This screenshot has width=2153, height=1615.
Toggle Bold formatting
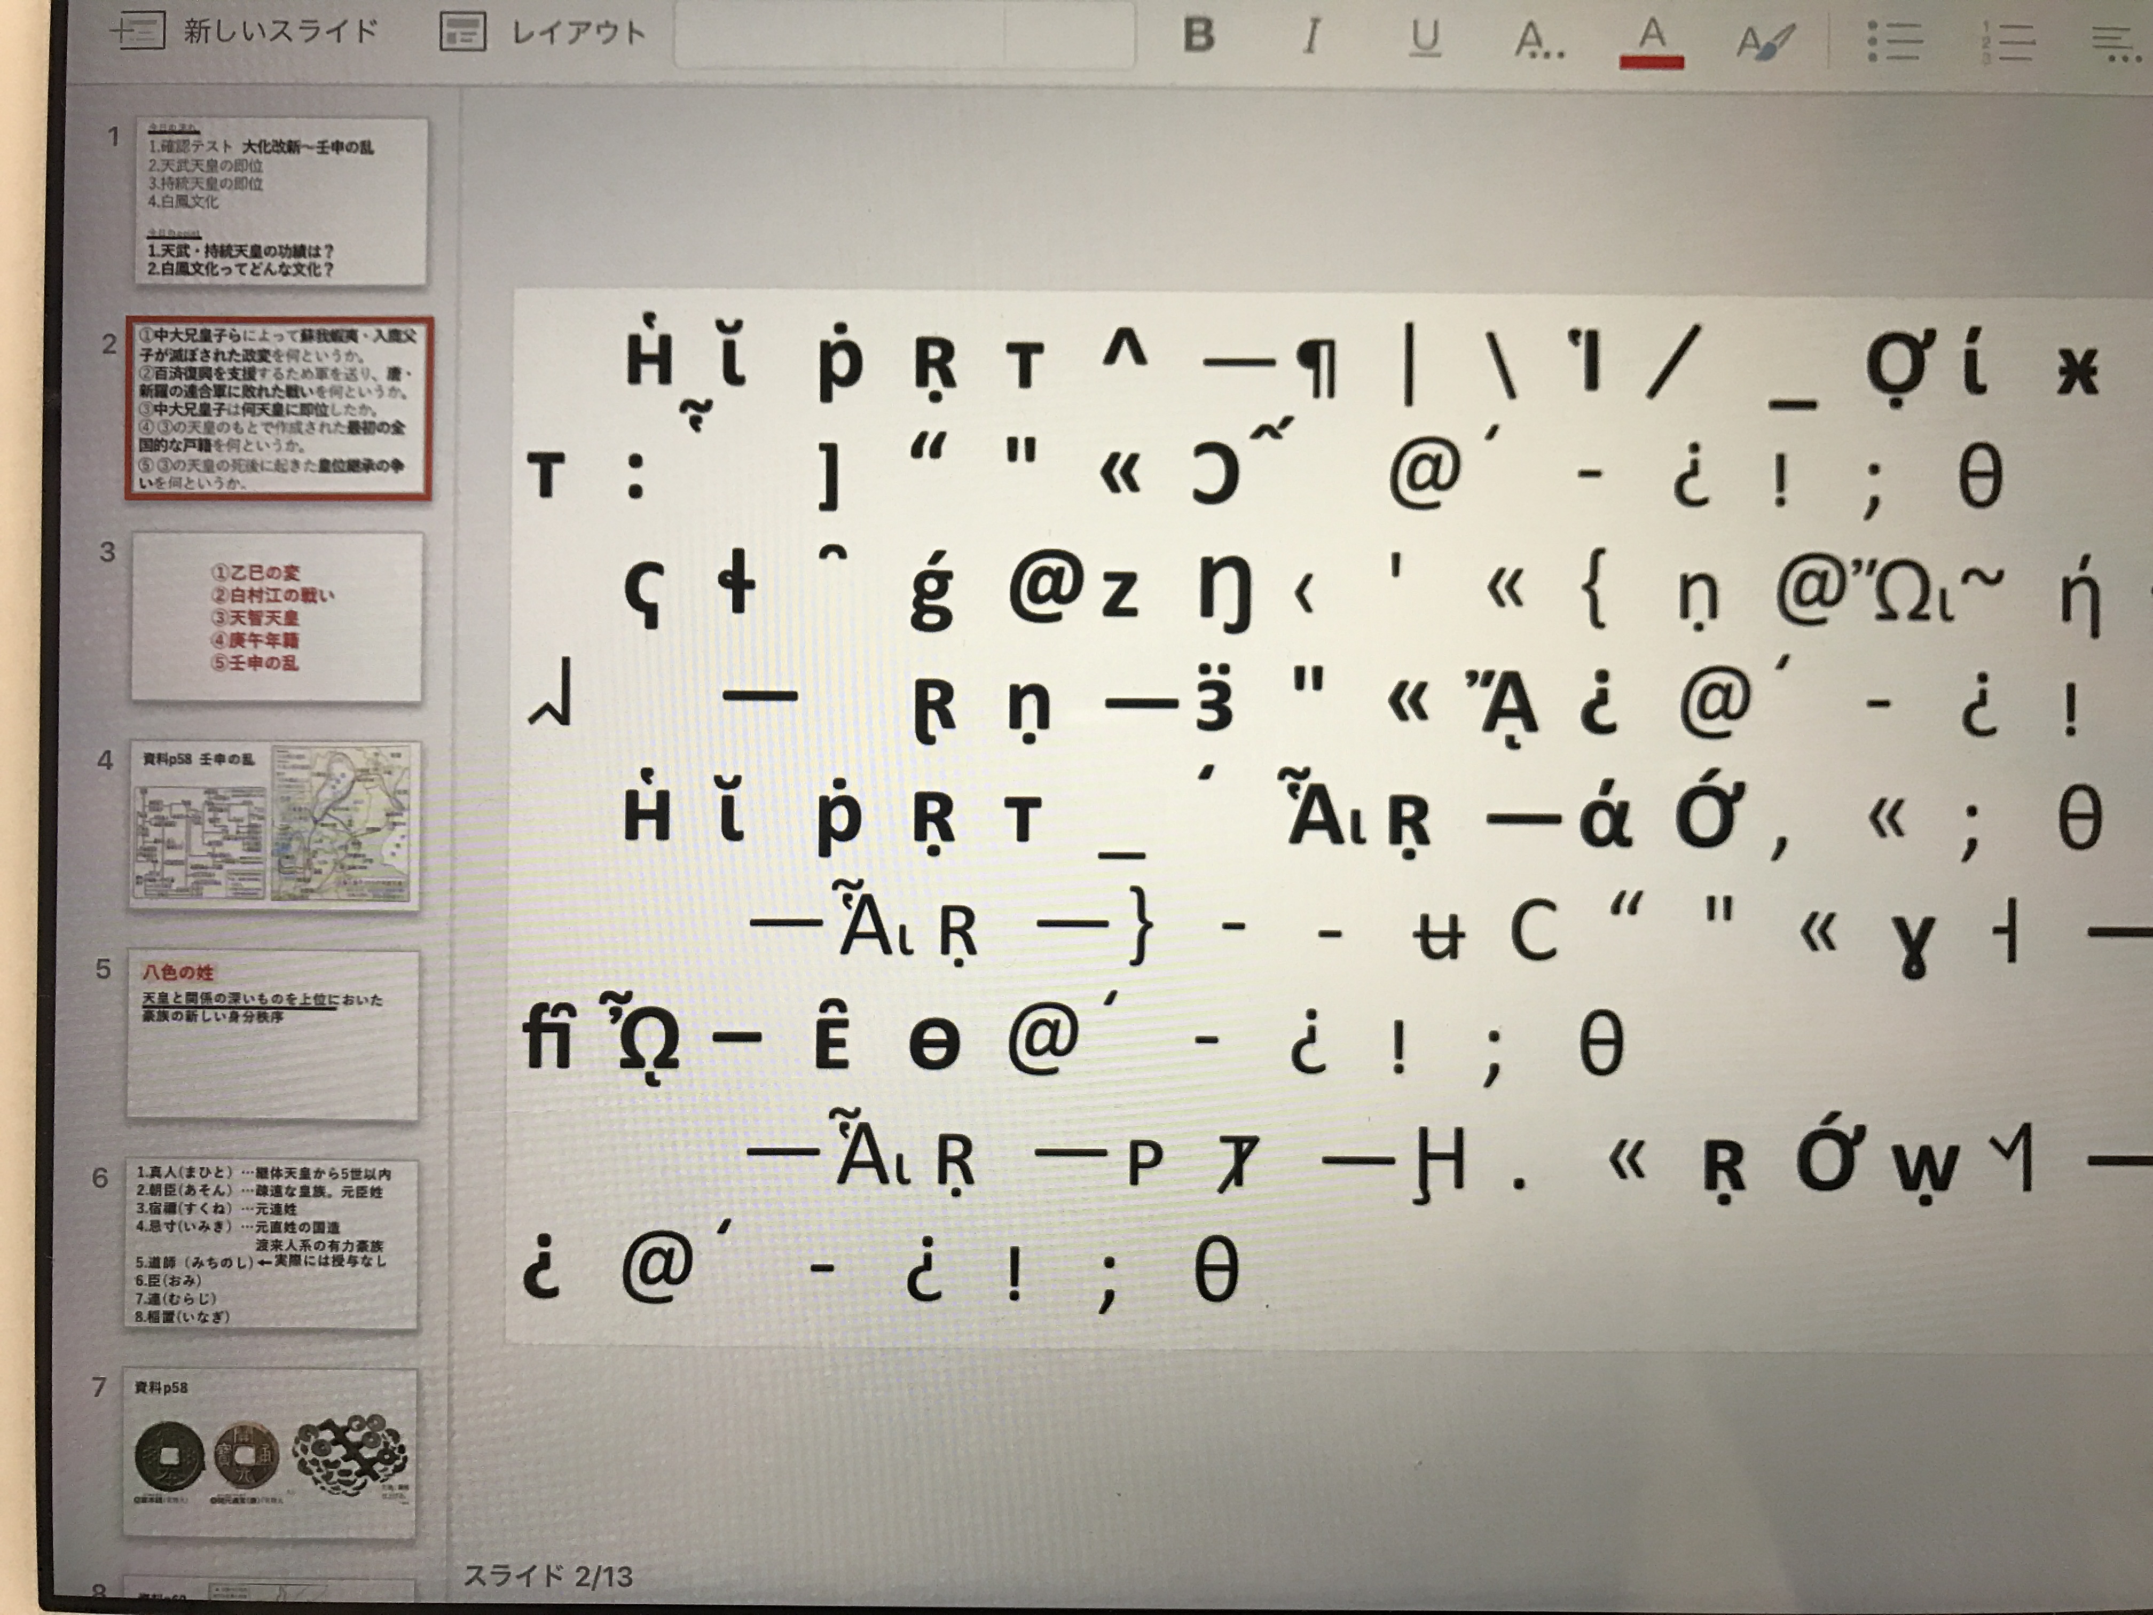coord(1198,36)
